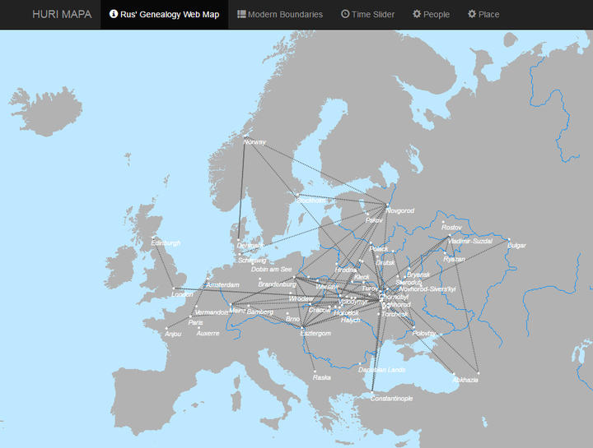Select the Rus' Genealogy Web Map tab
The height and width of the screenshot is (448, 593).
[164, 14]
